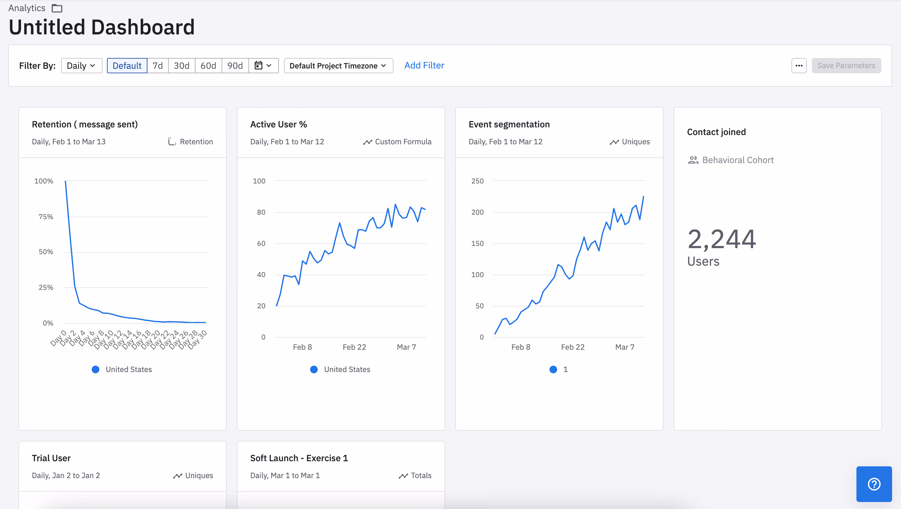Open the Soft Launch - Exercise 1 title
The height and width of the screenshot is (509, 901).
(299, 458)
